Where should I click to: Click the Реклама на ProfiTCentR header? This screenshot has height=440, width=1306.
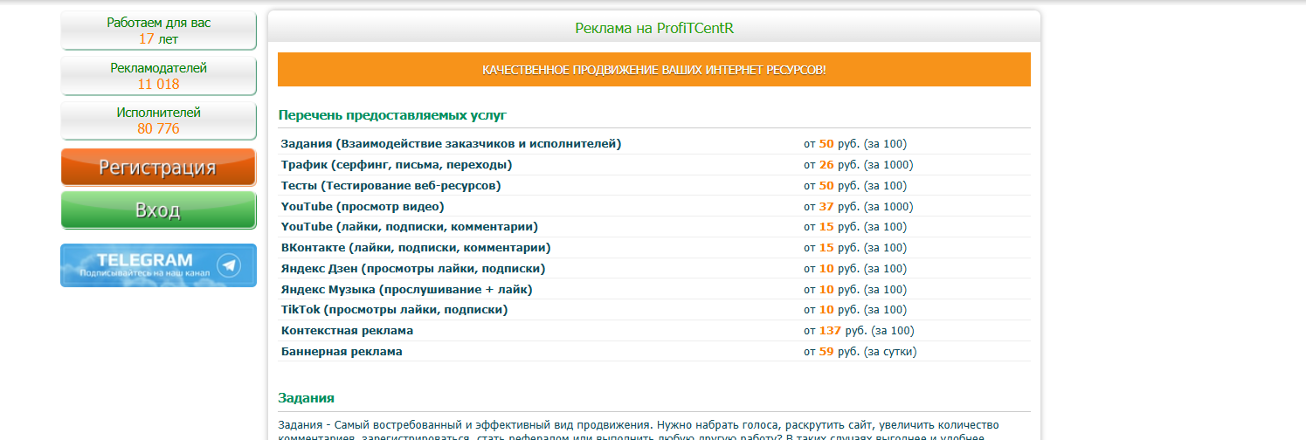click(x=654, y=28)
